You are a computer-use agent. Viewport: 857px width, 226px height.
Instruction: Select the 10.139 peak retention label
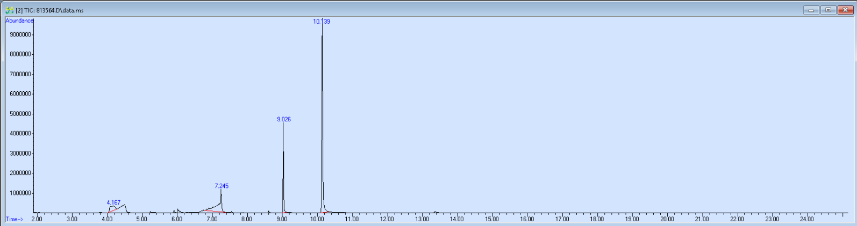[x=322, y=21]
